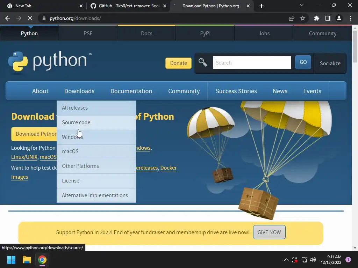This screenshot has width=358, height=268.
Task: Open a new browser tab
Action: point(262,6)
